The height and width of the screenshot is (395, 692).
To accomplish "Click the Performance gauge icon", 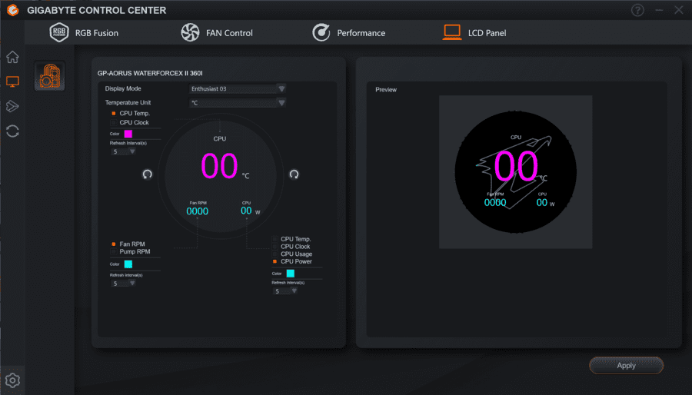I will tap(321, 32).
